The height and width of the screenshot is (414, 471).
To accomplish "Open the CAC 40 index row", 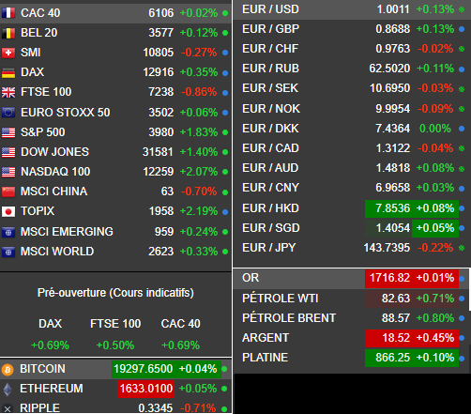I will click(115, 13).
